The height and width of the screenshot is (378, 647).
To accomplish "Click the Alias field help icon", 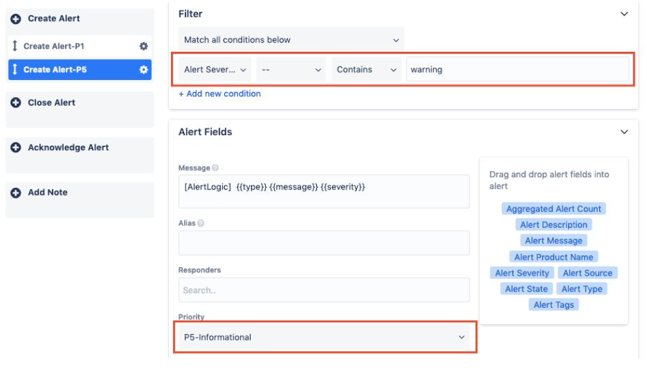I will tap(201, 223).
